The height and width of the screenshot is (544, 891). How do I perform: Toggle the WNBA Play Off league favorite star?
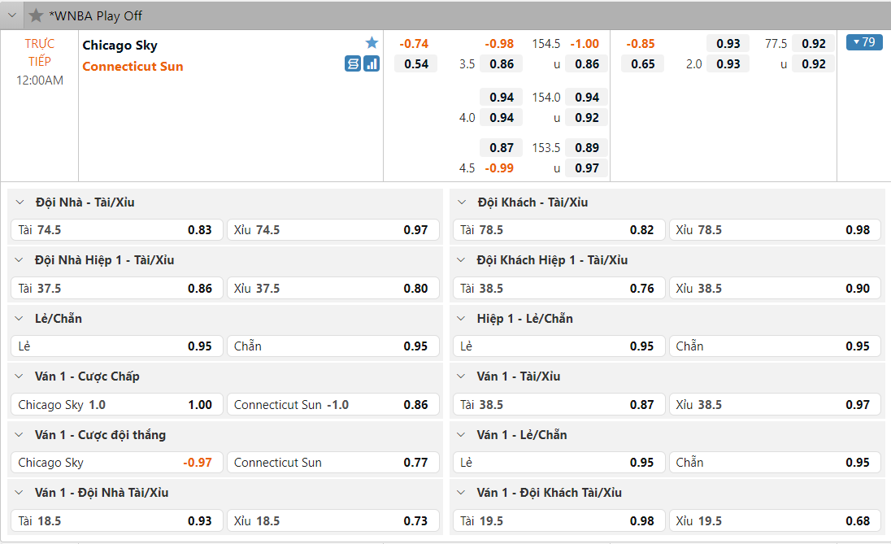point(36,15)
